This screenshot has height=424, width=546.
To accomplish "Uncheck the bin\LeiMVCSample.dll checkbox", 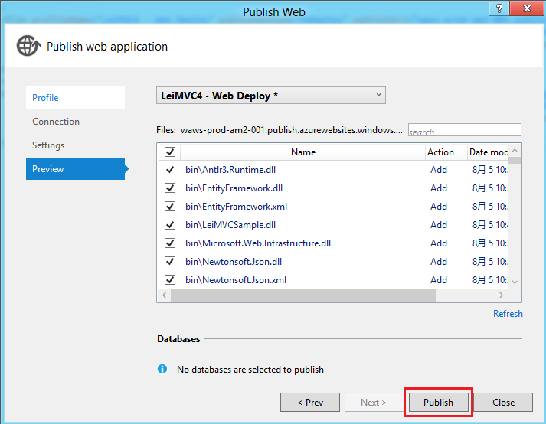I will pyautogui.click(x=170, y=224).
